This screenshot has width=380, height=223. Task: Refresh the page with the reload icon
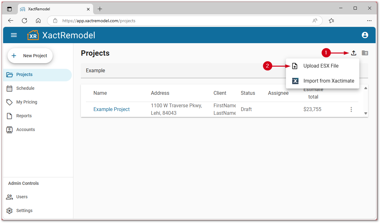[24, 21]
